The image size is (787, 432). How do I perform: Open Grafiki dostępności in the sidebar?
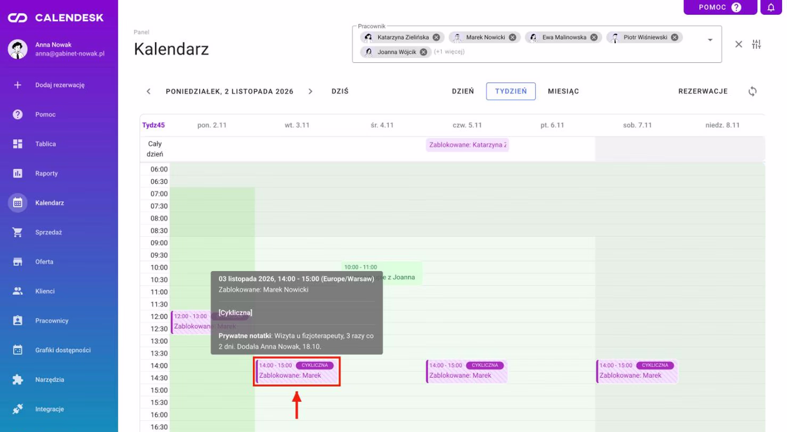[59, 350]
